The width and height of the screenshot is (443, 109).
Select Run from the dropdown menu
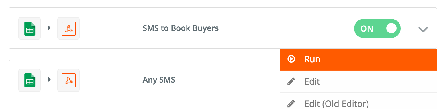point(358,59)
